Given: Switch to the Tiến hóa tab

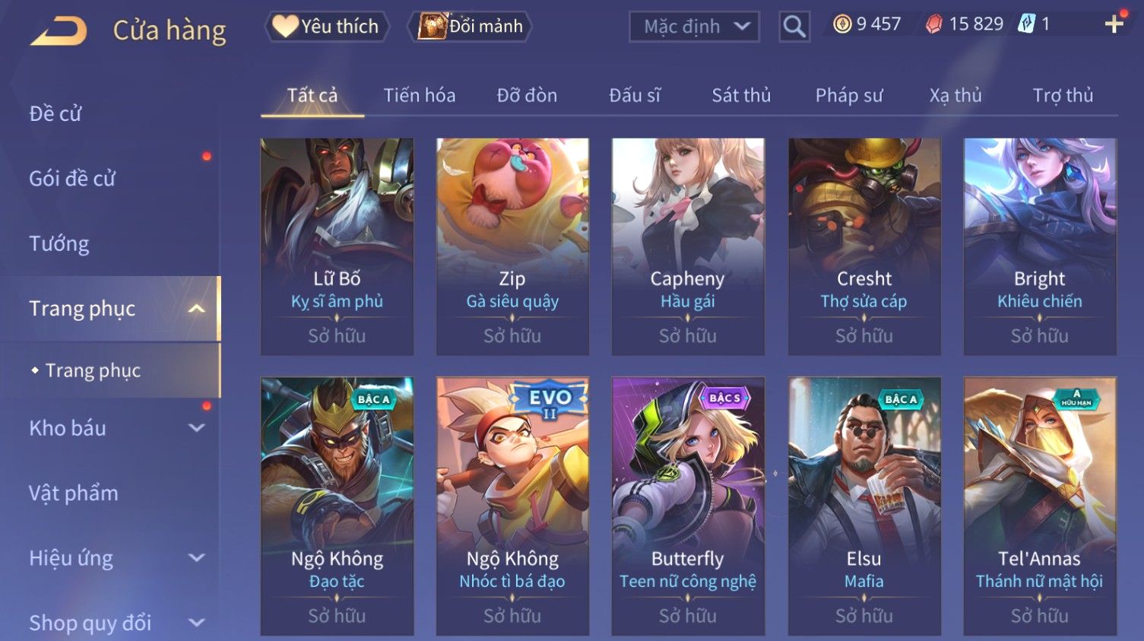Looking at the screenshot, I should coord(420,95).
